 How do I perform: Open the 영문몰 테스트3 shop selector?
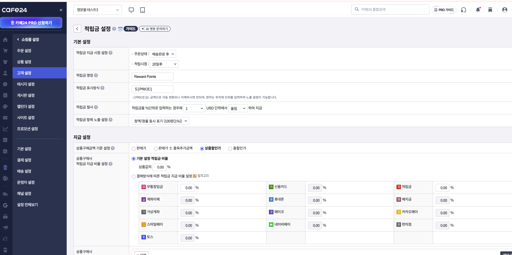(98, 10)
